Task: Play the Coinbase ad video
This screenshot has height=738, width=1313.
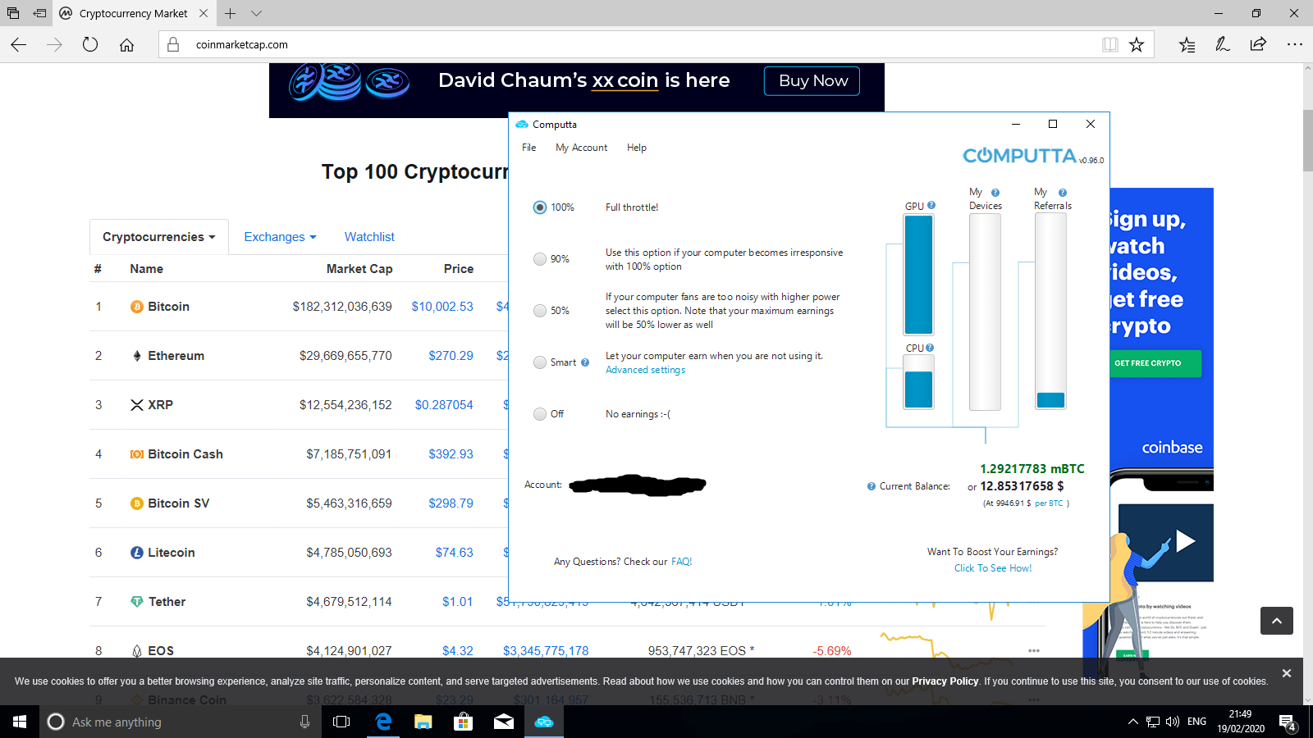Action: (1185, 540)
